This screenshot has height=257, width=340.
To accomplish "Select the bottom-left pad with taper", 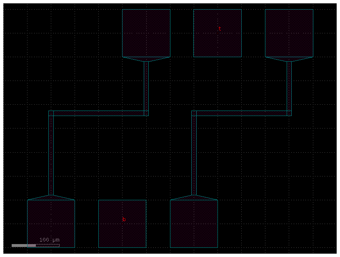I will [x=50, y=223].
